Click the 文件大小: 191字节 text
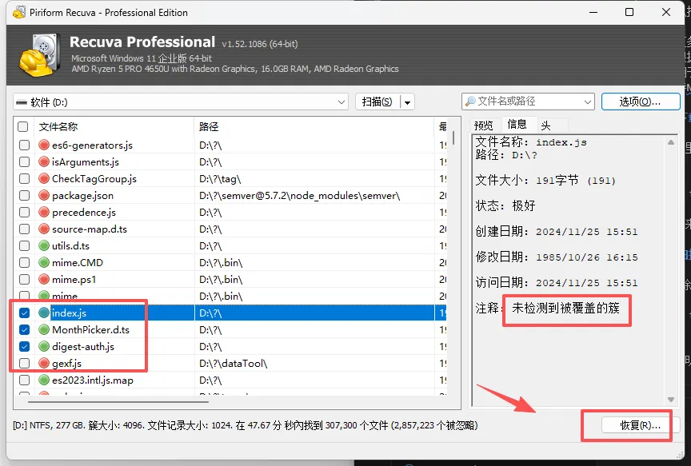Screen dimensions: 691x466 point(545,180)
